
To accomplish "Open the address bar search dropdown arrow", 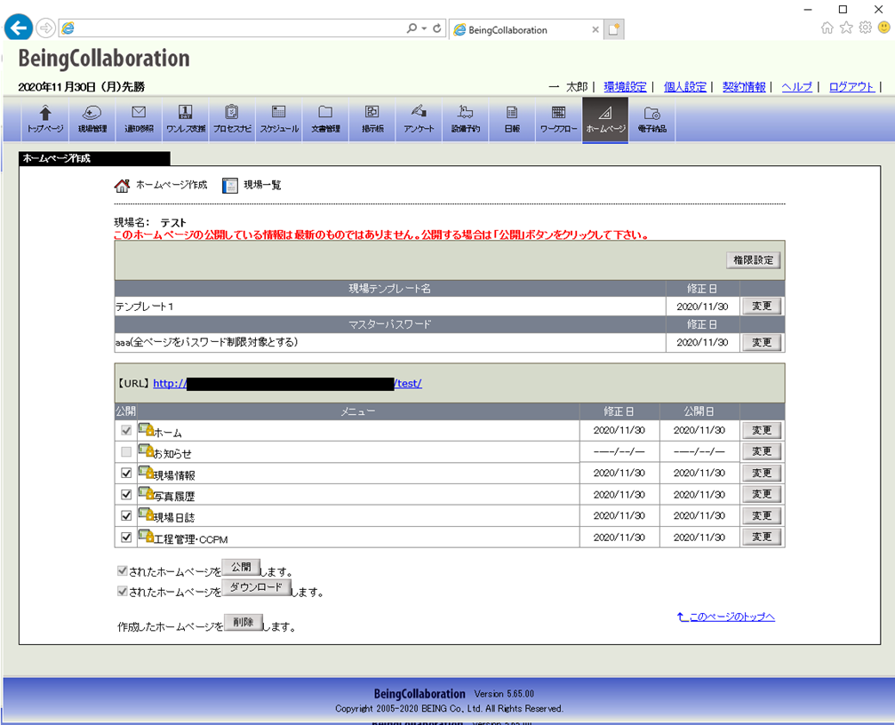I will 424,28.
